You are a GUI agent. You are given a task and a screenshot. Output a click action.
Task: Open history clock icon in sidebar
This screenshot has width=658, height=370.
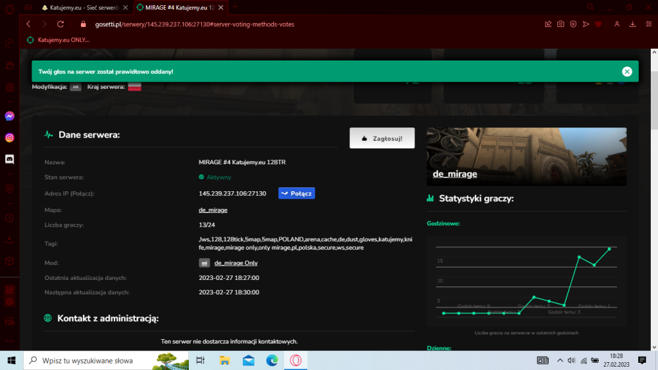[10, 218]
